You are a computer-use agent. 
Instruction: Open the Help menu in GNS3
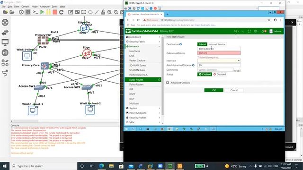pos(62,7)
